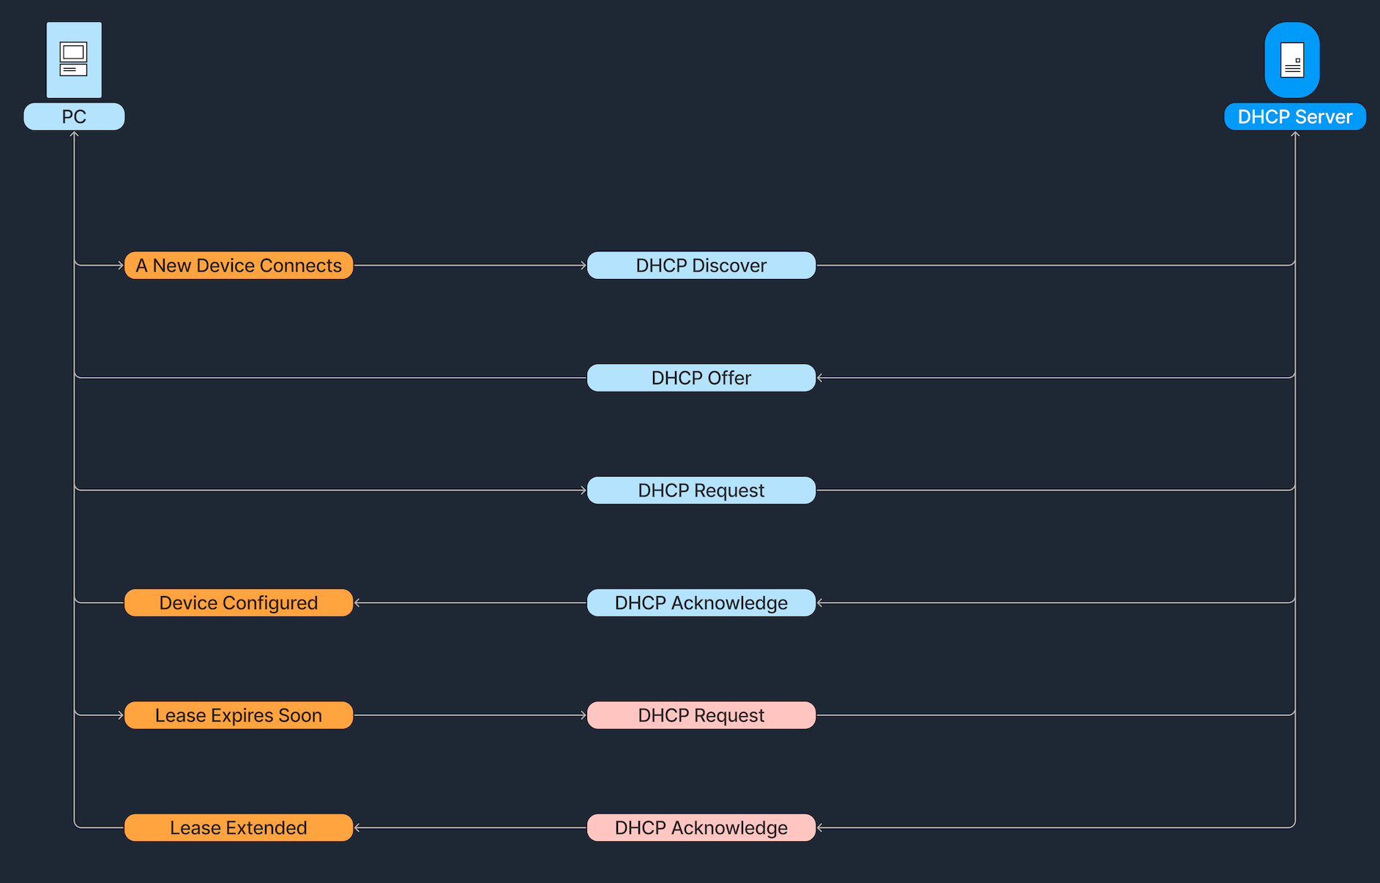Click arrowhead pointing into Lease Extended

(x=357, y=827)
